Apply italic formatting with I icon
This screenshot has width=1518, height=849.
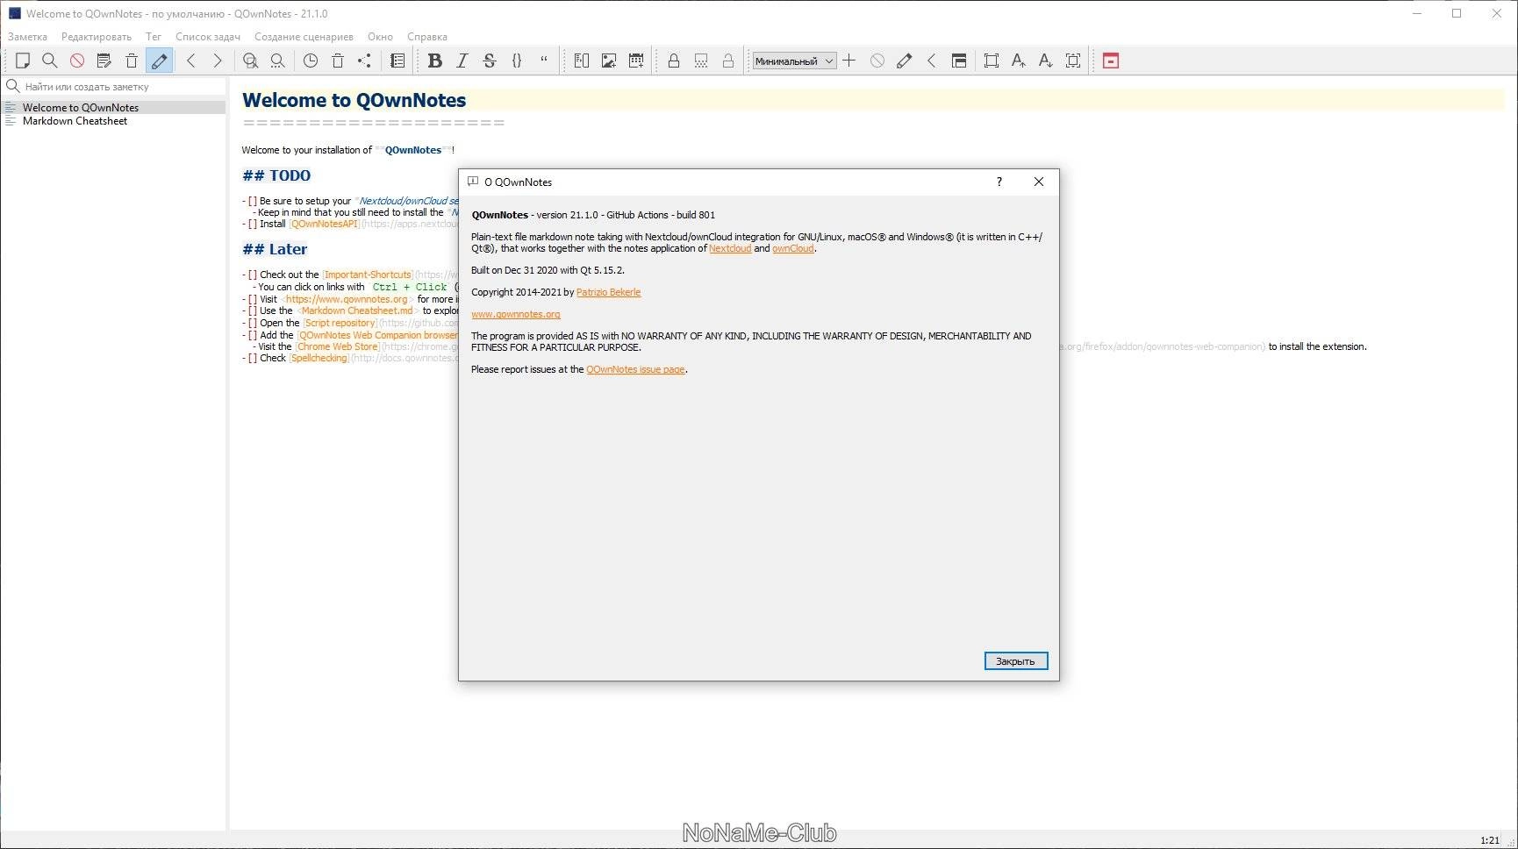tap(462, 61)
